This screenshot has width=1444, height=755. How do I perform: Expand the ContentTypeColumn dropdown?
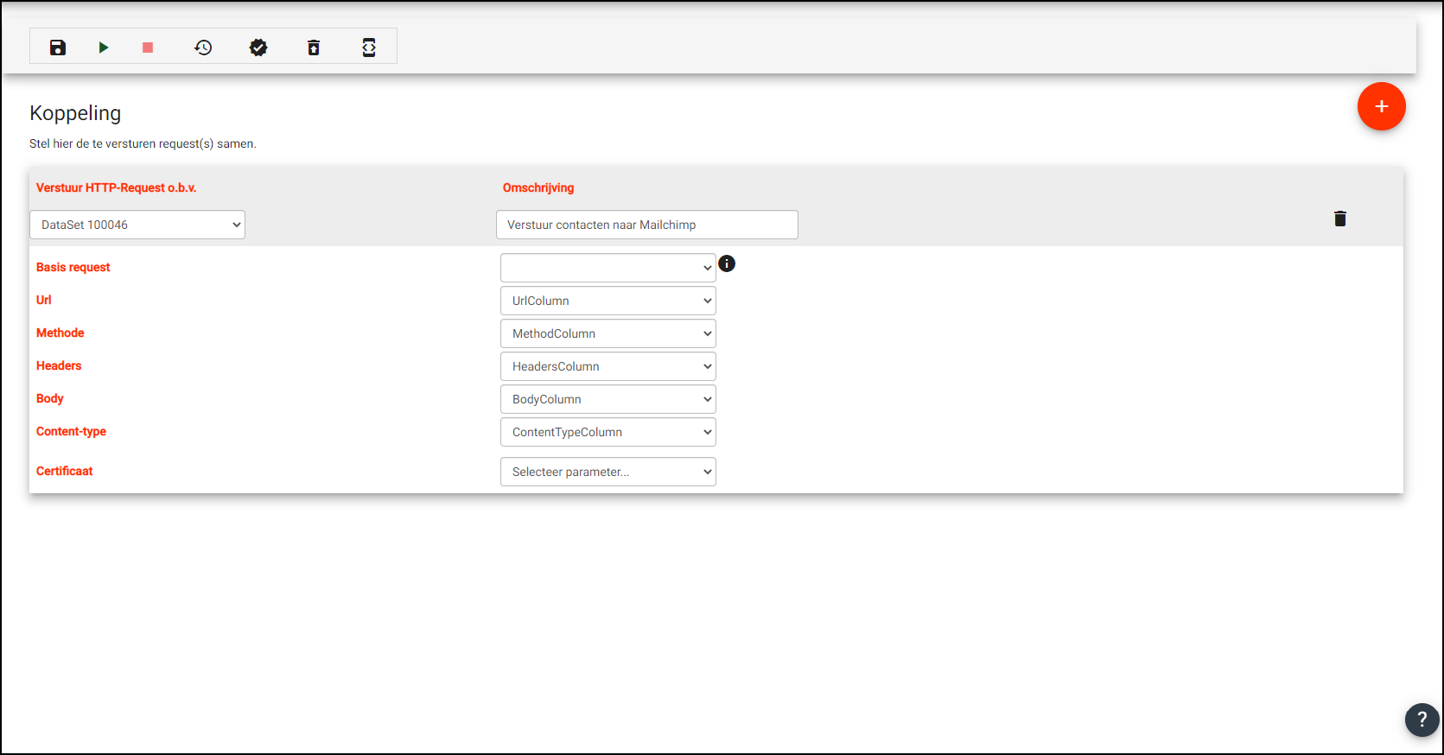[607, 432]
